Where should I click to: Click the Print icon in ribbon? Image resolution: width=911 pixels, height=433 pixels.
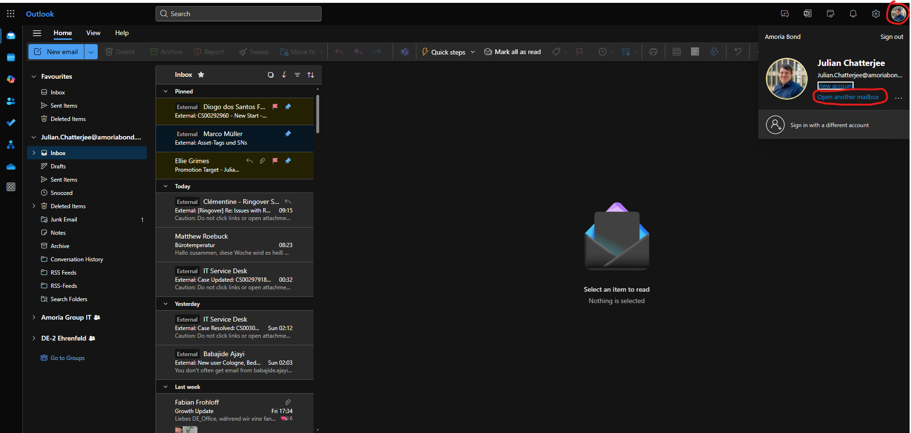[x=653, y=52]
